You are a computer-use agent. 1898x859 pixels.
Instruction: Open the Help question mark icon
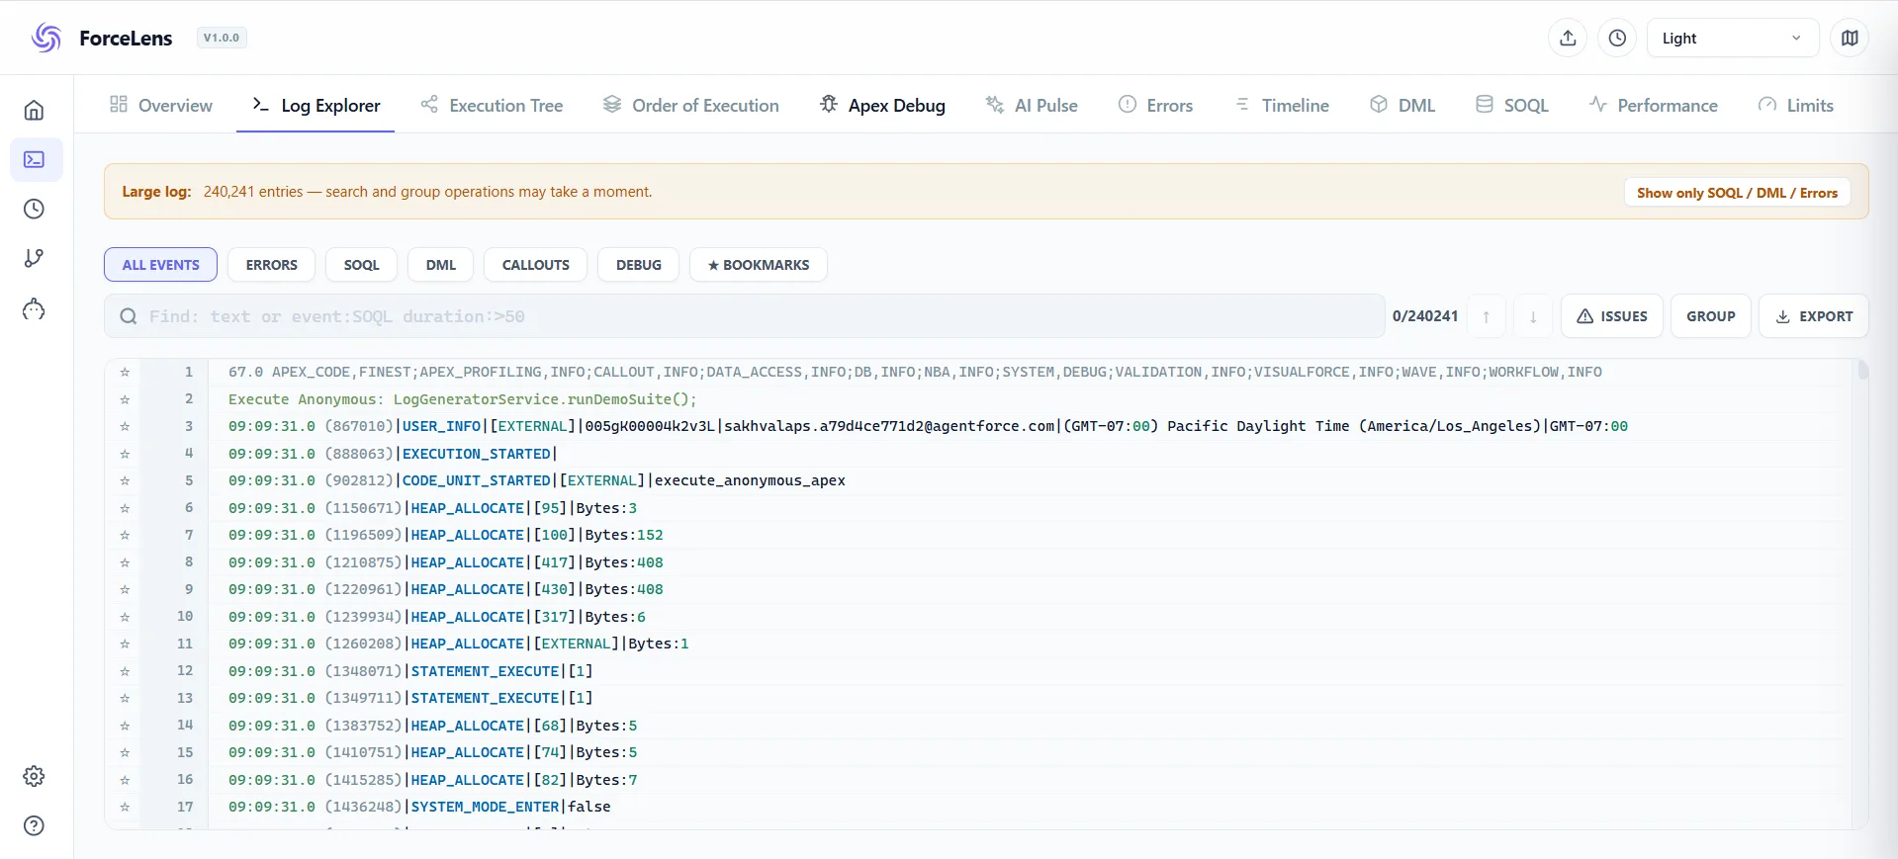[x=35, y=825]
